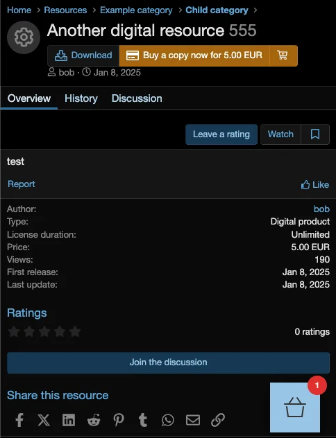Copy the resource link icon
Image resolution: width=336 pixels, height=438 pixels.
tap(218, 420)
